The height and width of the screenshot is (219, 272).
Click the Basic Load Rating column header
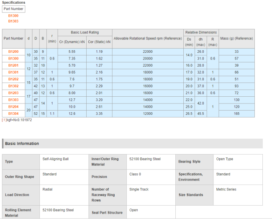[x=85, y=32]
